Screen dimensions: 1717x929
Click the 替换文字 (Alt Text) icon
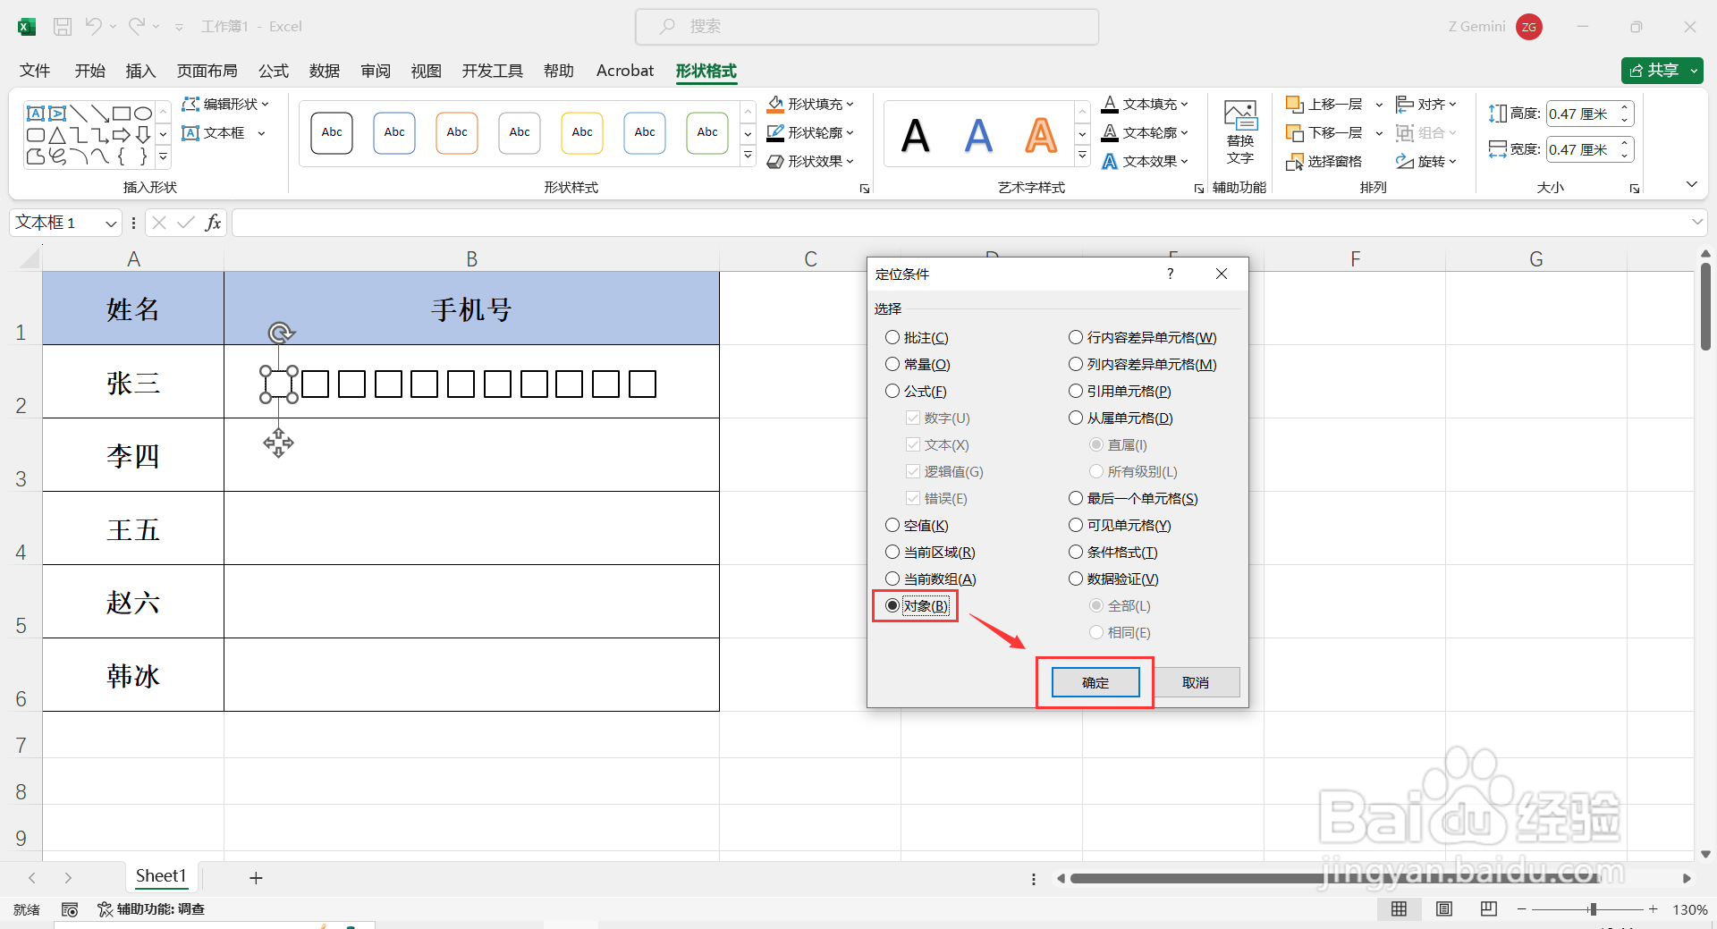pos(1239,132)
